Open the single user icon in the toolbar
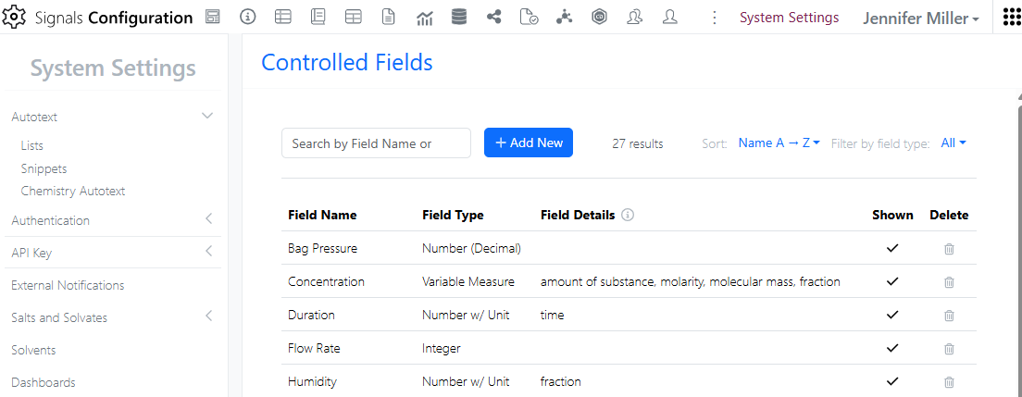This screenshot has height=397, width=1022. (670, 18)
